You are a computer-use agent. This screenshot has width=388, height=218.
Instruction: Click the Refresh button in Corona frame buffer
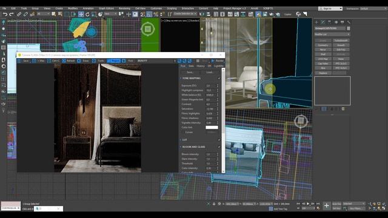[69, 61]
